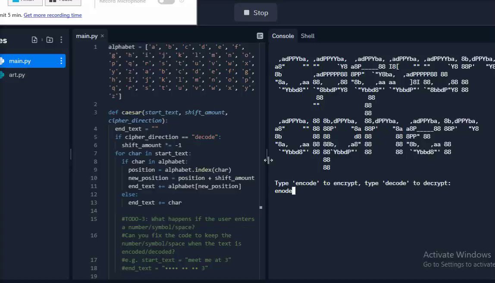Click the Finish recording button
Image resolution: width=495 pixels, height=283 pixels.
point(25,1)
